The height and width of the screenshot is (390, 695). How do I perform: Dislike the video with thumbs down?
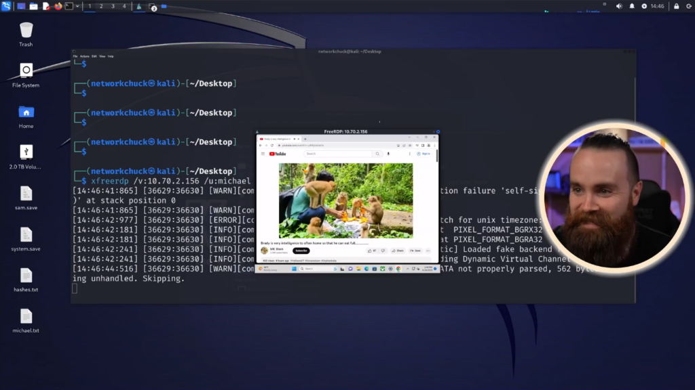coord(383,251)
